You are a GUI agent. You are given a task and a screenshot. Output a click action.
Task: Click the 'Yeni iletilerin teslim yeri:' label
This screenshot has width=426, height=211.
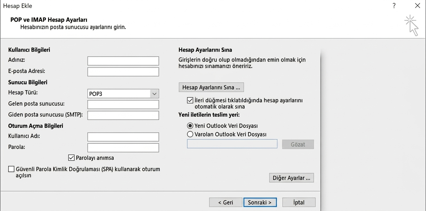click(x=209, y=115)
